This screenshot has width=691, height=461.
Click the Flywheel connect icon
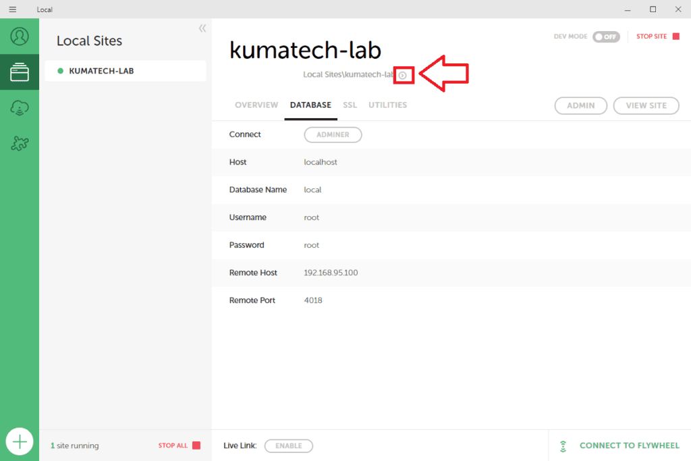pyautogui.click(x=563, y=446)
